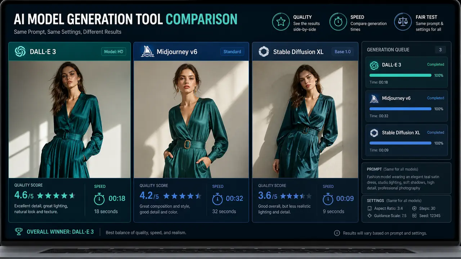Click the "9 seconds" speed label

point(334,212)
